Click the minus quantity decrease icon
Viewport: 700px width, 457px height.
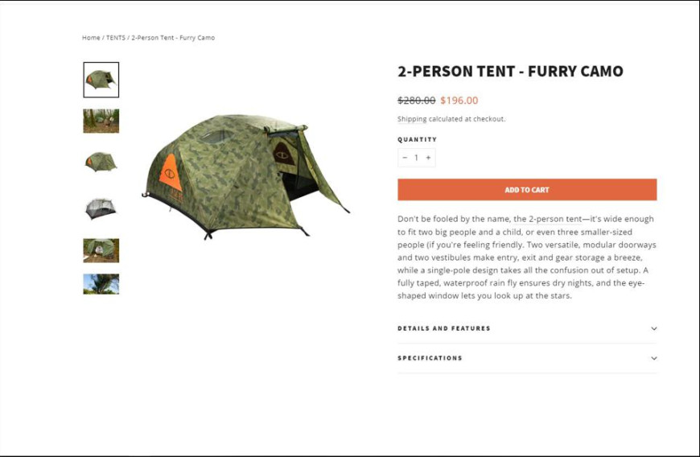click(405, 158)
